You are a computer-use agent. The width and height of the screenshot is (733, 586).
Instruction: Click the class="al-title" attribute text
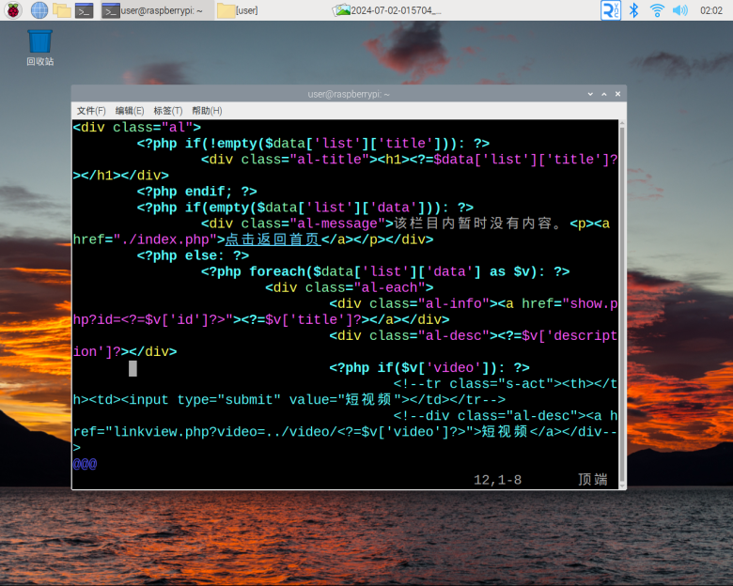pyautogui.click(x=305, y=160)
